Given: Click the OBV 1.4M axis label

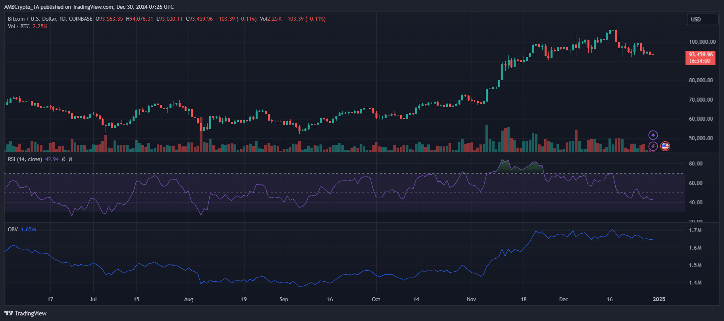Looking at the screenshot, I should (695, 283).
